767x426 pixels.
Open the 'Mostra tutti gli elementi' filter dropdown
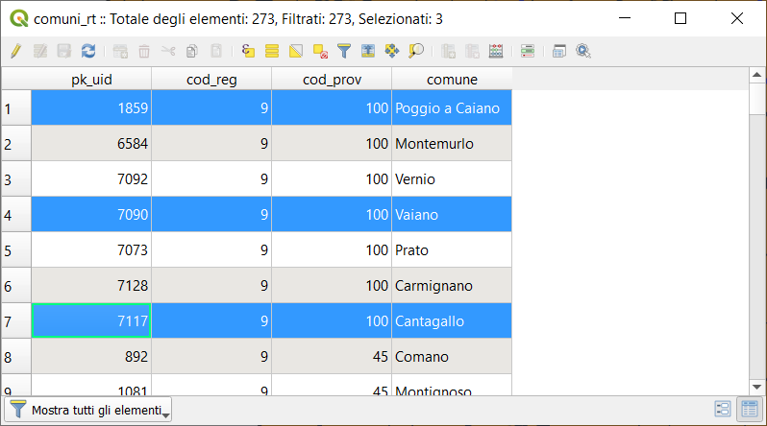(90, 411)
